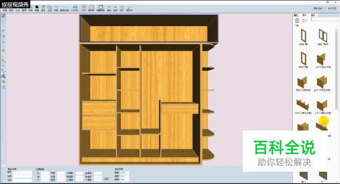The image size is (340, 184).
Task: Click the left button at top right of window
Action: point(318,8)
